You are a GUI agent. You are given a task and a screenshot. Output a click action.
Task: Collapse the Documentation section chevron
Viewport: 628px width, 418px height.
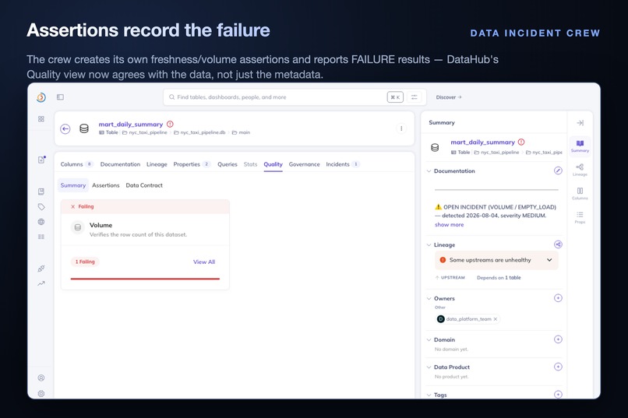click(429, 171)
